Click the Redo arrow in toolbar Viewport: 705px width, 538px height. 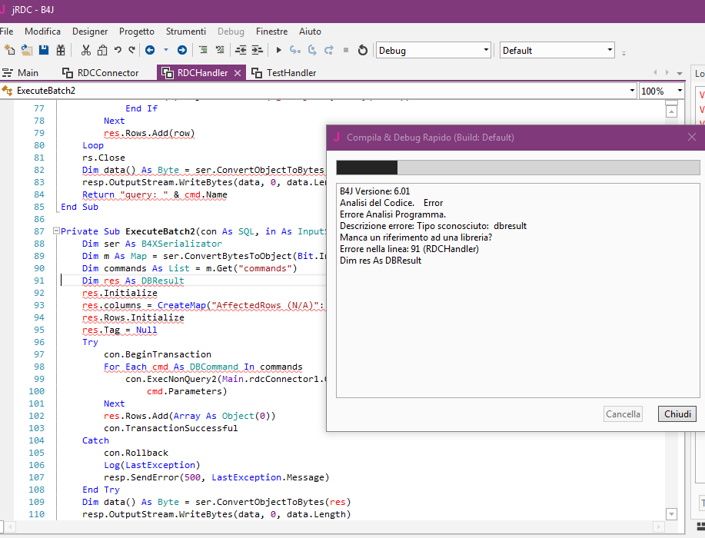coord(131,51)
